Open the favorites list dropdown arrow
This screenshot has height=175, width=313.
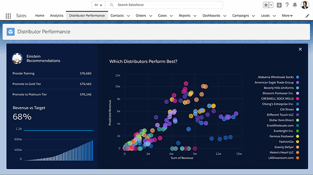(x=271, y=5)
